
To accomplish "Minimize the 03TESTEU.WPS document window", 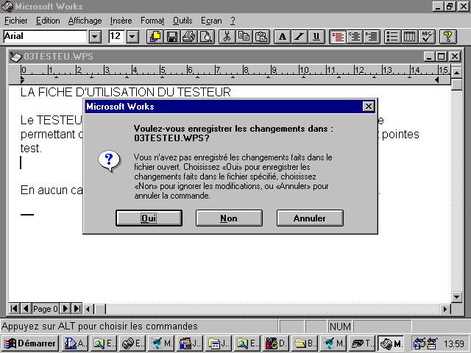I will pos(429,57).
